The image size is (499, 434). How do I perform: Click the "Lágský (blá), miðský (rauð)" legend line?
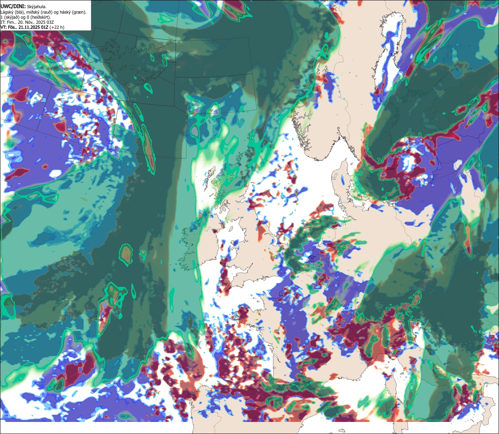pyautogui.click(x=43, y=12)
